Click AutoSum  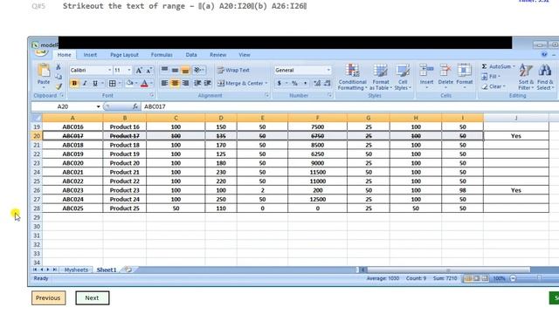click(x=498, y=66)
